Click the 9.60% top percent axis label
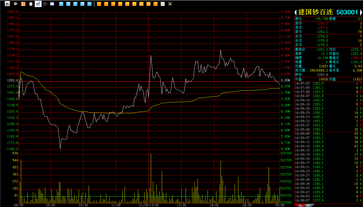The image size is (363, 207). pyautogui.click(x=285, y=12)
